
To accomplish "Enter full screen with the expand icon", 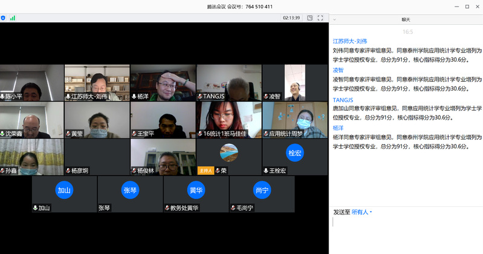I will (321, 18).
